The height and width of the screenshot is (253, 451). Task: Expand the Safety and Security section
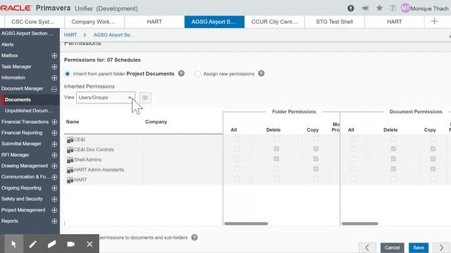tap(54, 199)
